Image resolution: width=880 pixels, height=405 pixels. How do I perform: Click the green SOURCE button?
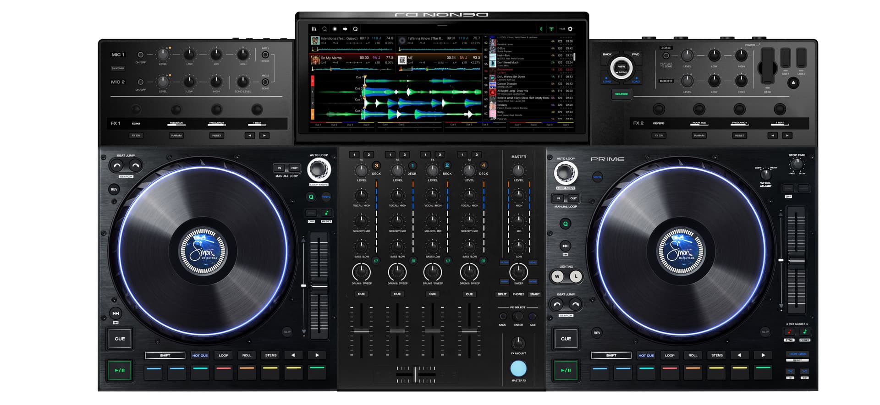click(x=621, y=94)
